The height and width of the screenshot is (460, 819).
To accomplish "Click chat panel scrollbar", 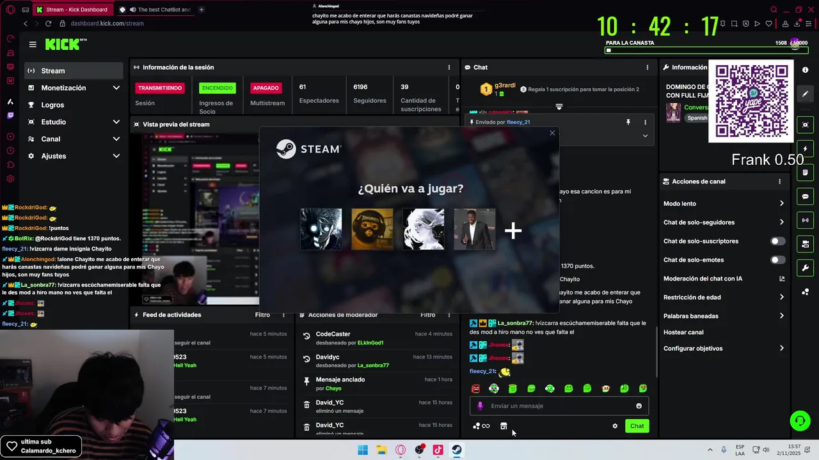I will pyautogui.click(x=656, y=351).
